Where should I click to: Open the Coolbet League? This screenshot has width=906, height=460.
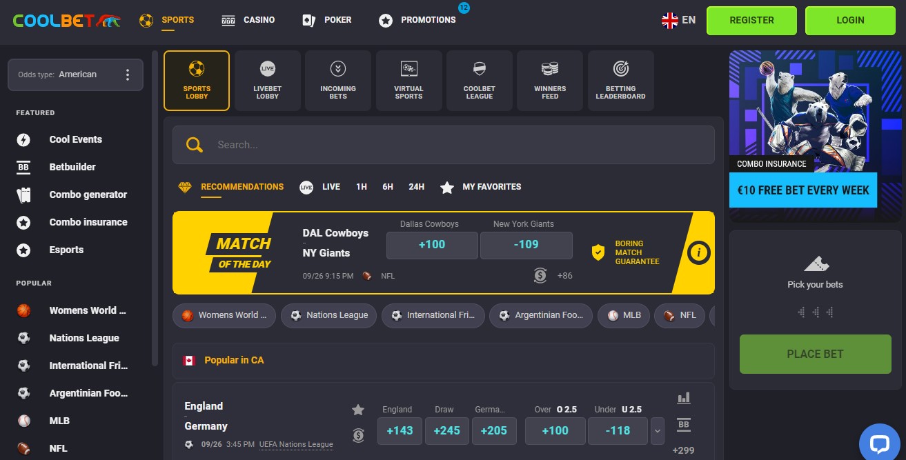pyautogui.click(x=479, y=80)
